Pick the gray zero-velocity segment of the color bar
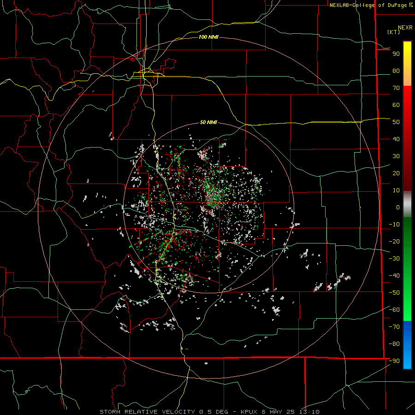The image size is (415, 415). (407, 204)
